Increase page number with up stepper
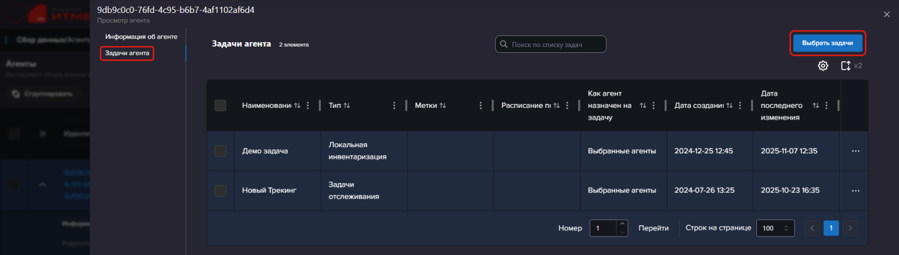Viewport: 899px width, 255px height. pyautogui.click(x=622, y=224)
